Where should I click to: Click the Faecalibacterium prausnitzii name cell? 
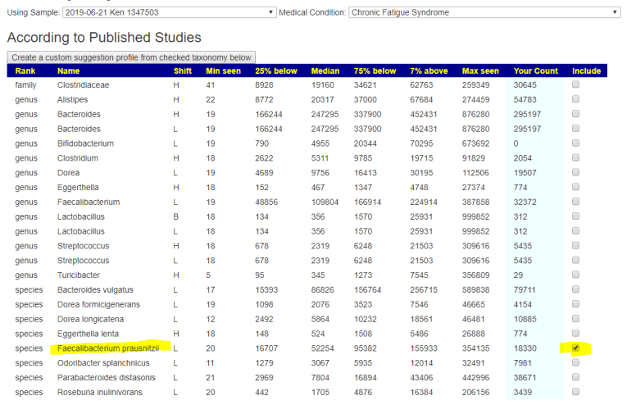point(108,348)
